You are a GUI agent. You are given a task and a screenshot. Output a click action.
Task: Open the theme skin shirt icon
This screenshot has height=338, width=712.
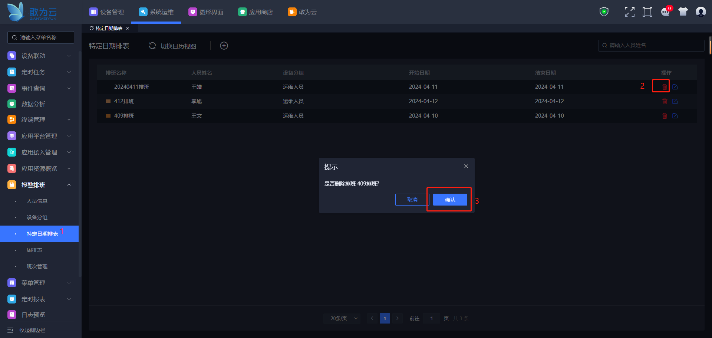[683, 12]
